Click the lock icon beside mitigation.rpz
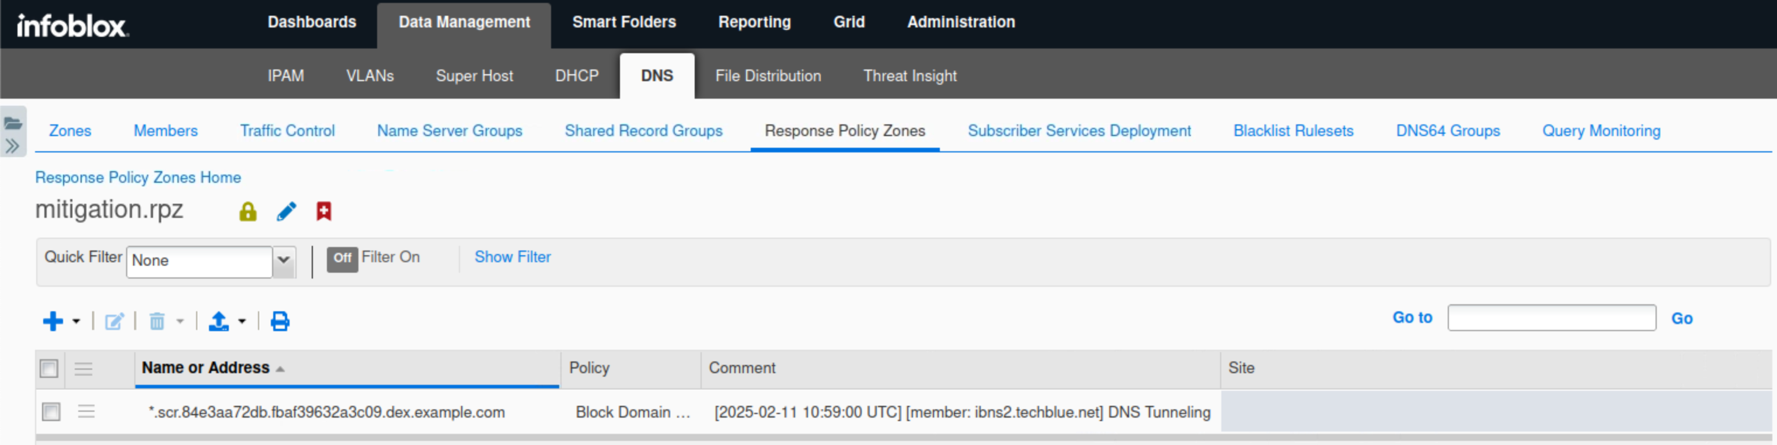Screen dimensions: 1777x445 click(x=248, y=211)
